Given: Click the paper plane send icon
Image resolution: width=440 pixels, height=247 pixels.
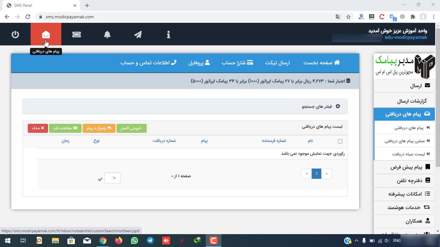Looking at the screenshot, I should click(138, 34).
